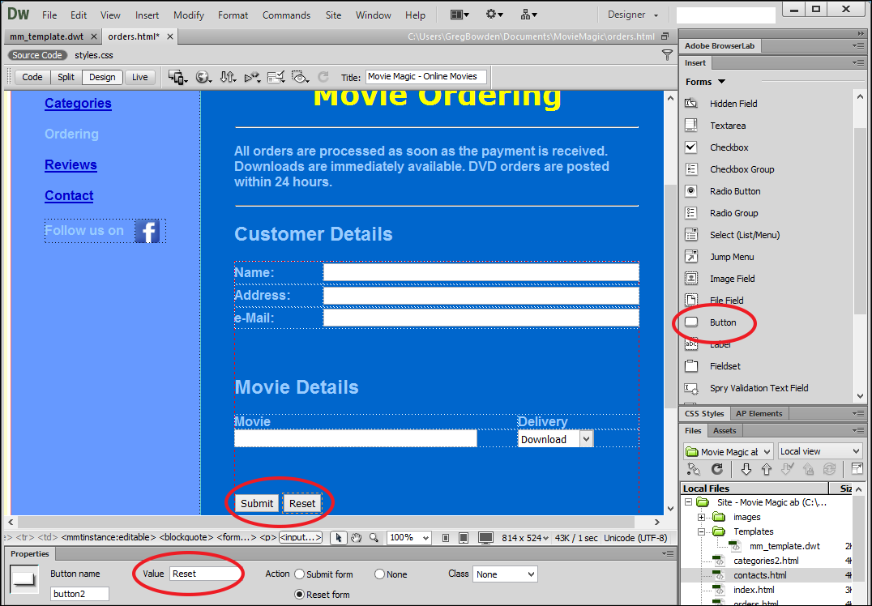Open the Forms category dropdown
The width and height of the screenshot is (872, 606).
[x=705, y=82]
